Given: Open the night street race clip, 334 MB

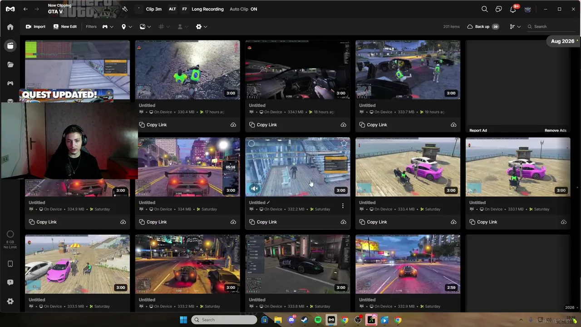Looking at the screenshot, I should click(187, 167).
